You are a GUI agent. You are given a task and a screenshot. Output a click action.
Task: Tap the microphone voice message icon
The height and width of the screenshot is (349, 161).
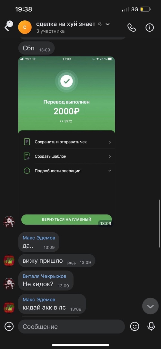pyautogui.click(x=151, y=326)
